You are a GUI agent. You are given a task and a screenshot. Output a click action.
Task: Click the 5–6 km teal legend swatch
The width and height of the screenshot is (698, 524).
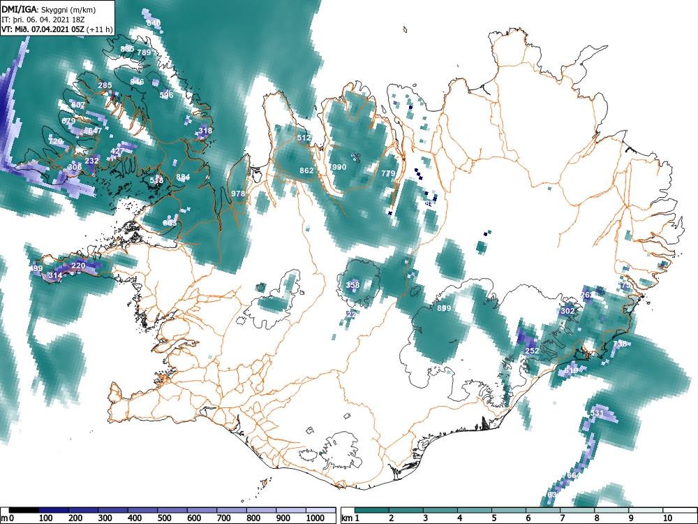[509, 510]
